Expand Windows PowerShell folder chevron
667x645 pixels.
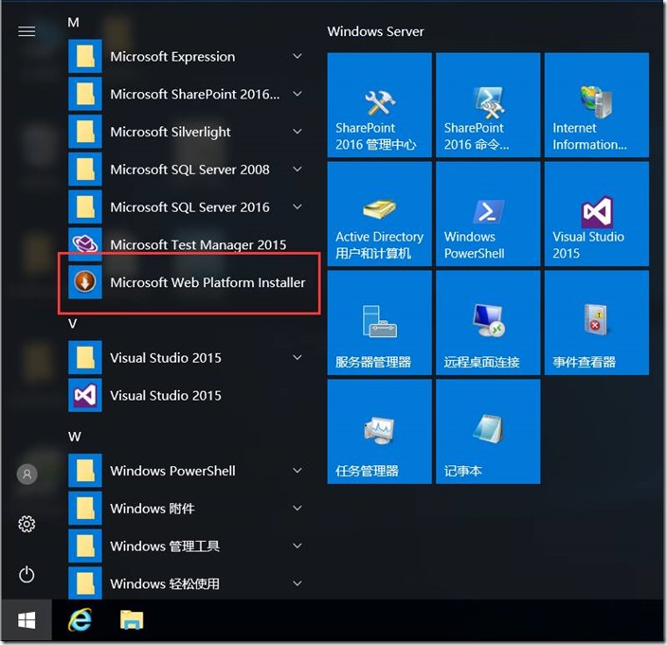297,470
